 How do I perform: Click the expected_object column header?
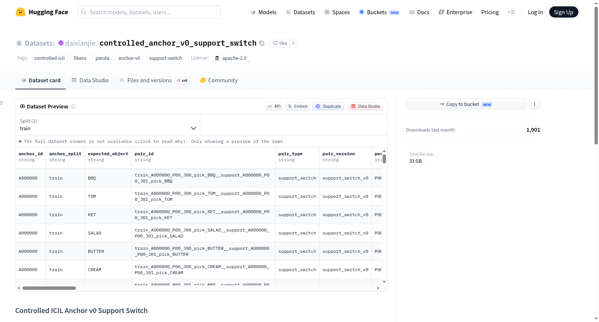click(x=108, y=157)
